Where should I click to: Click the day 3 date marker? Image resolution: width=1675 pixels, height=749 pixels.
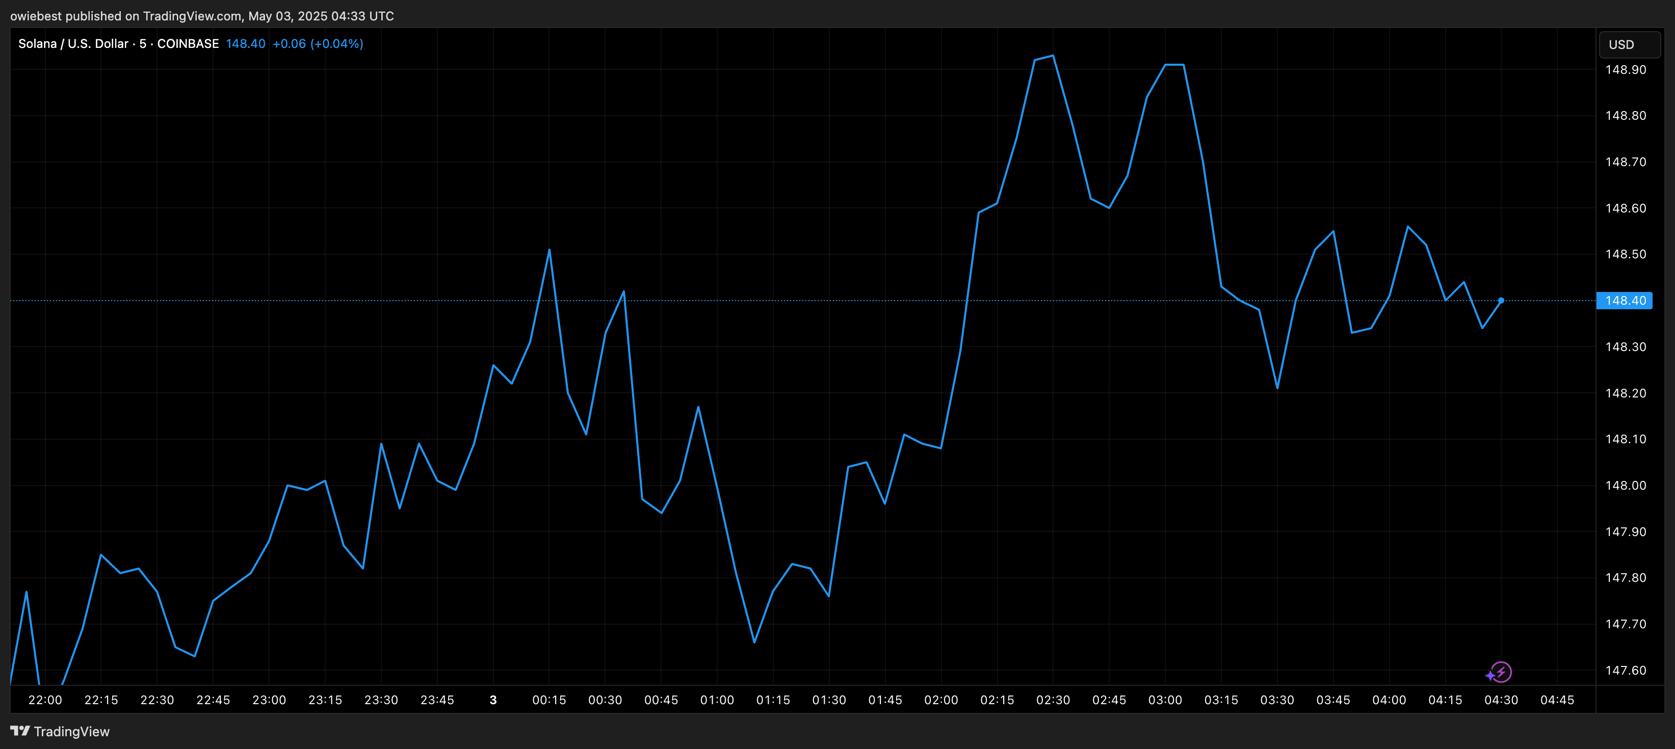(x=493, y=700)
